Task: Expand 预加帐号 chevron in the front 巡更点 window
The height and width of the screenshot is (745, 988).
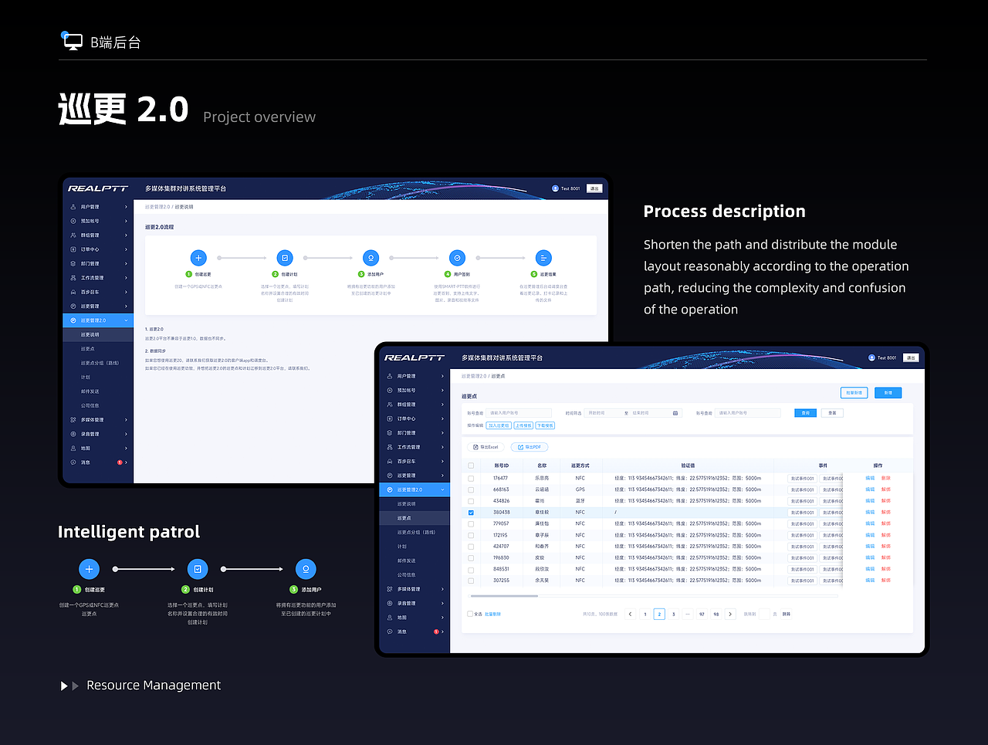Action: [x=442, y=391]
